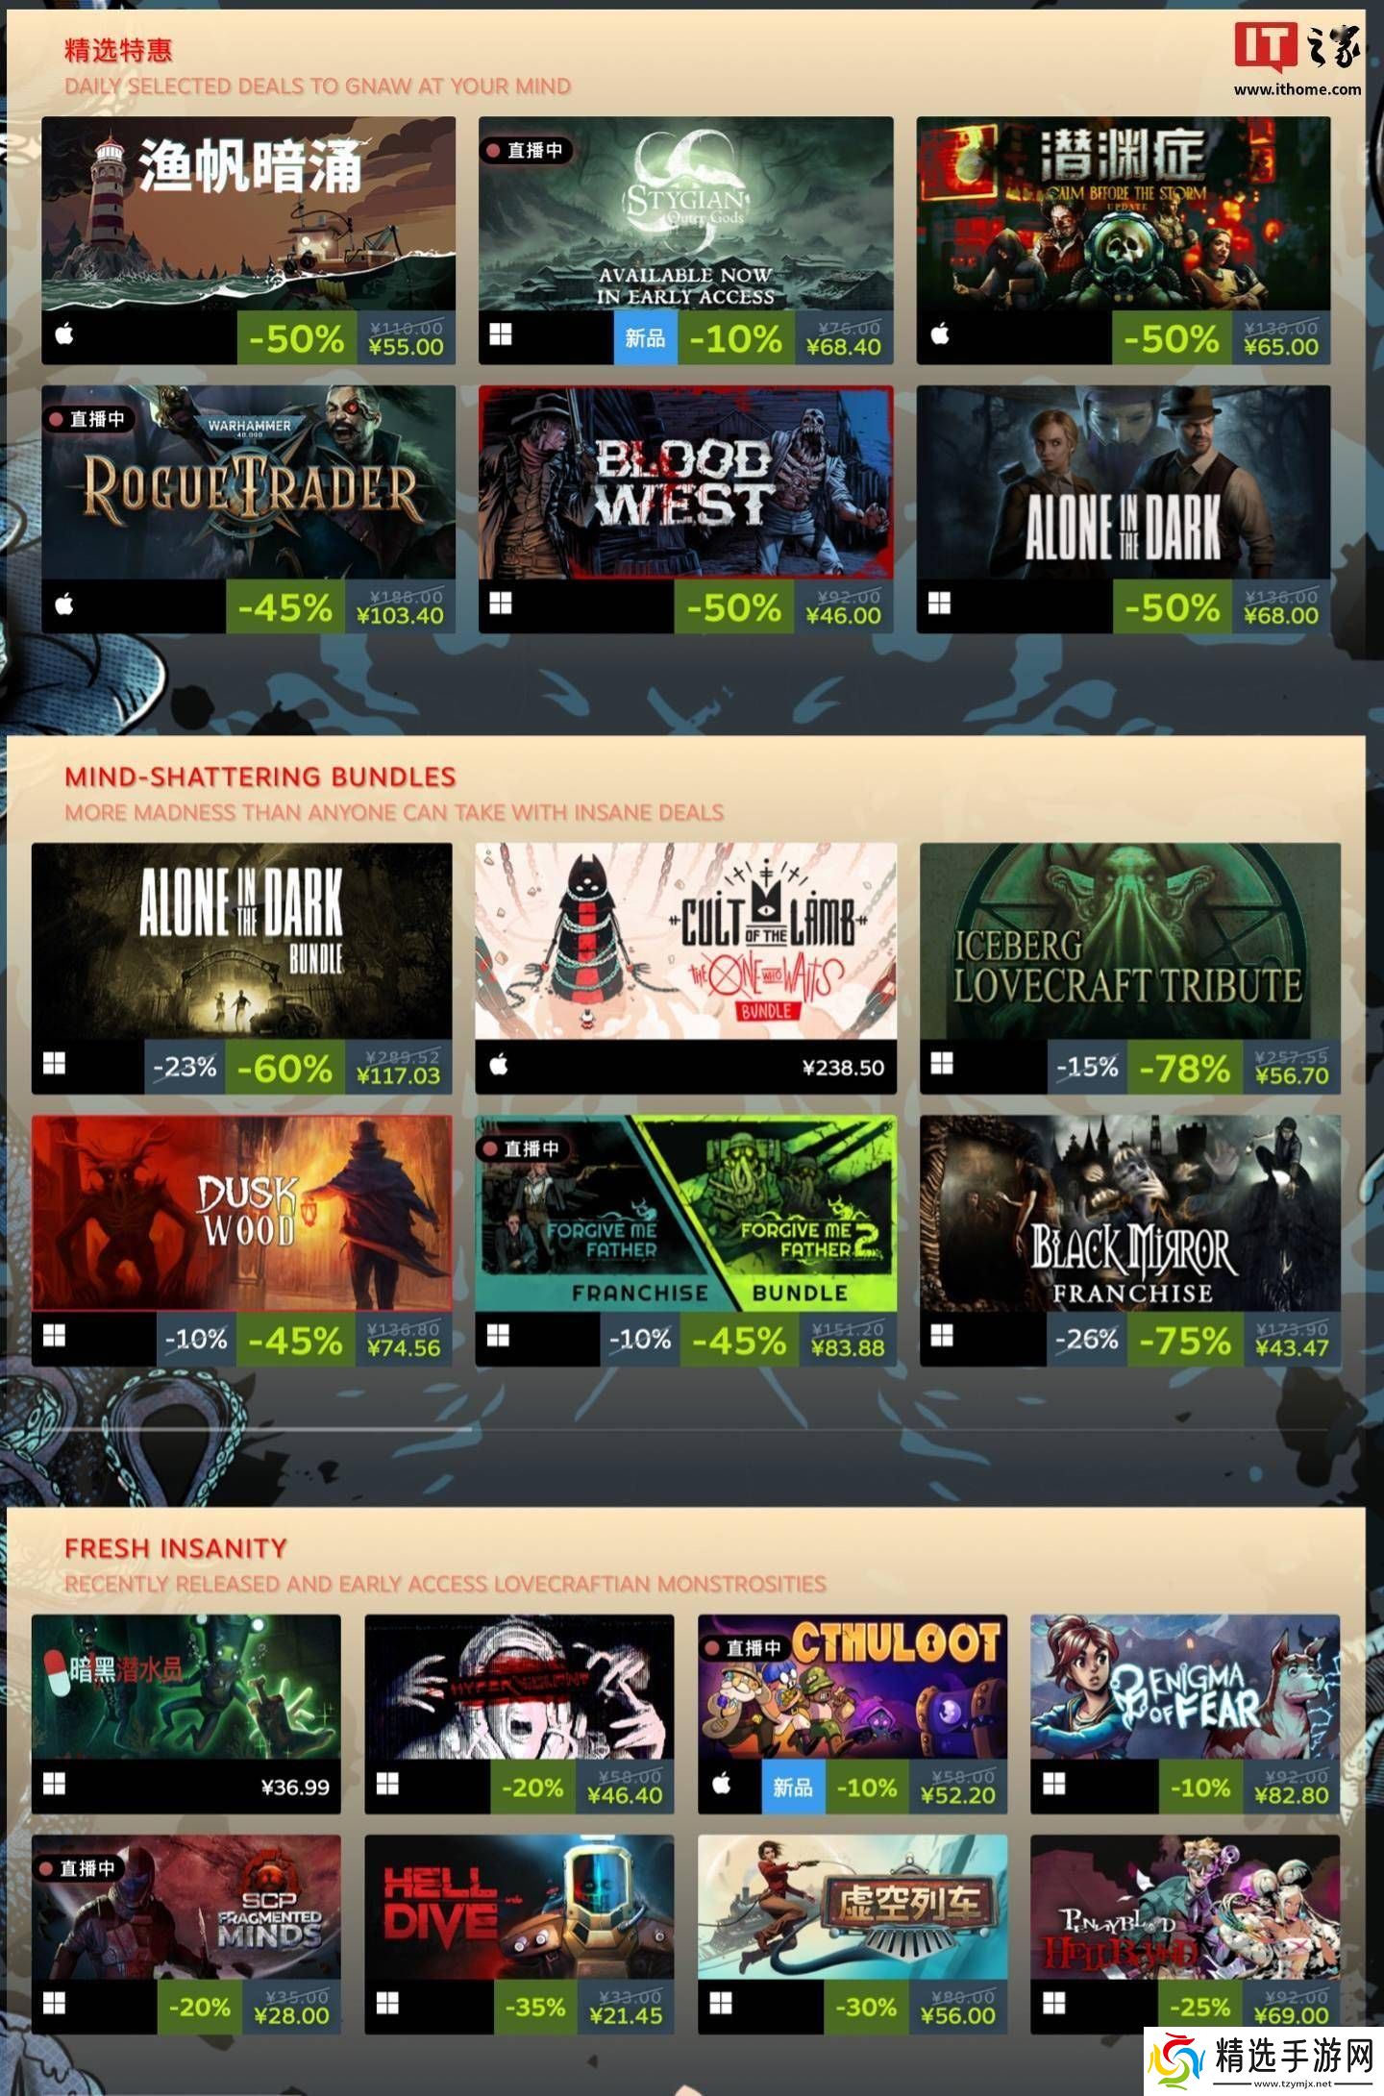The width and height of the screenshot is (1384, 2096).
Task: Click the Apple icon under Cthuloot
Action: click(x=722, y=1785)
